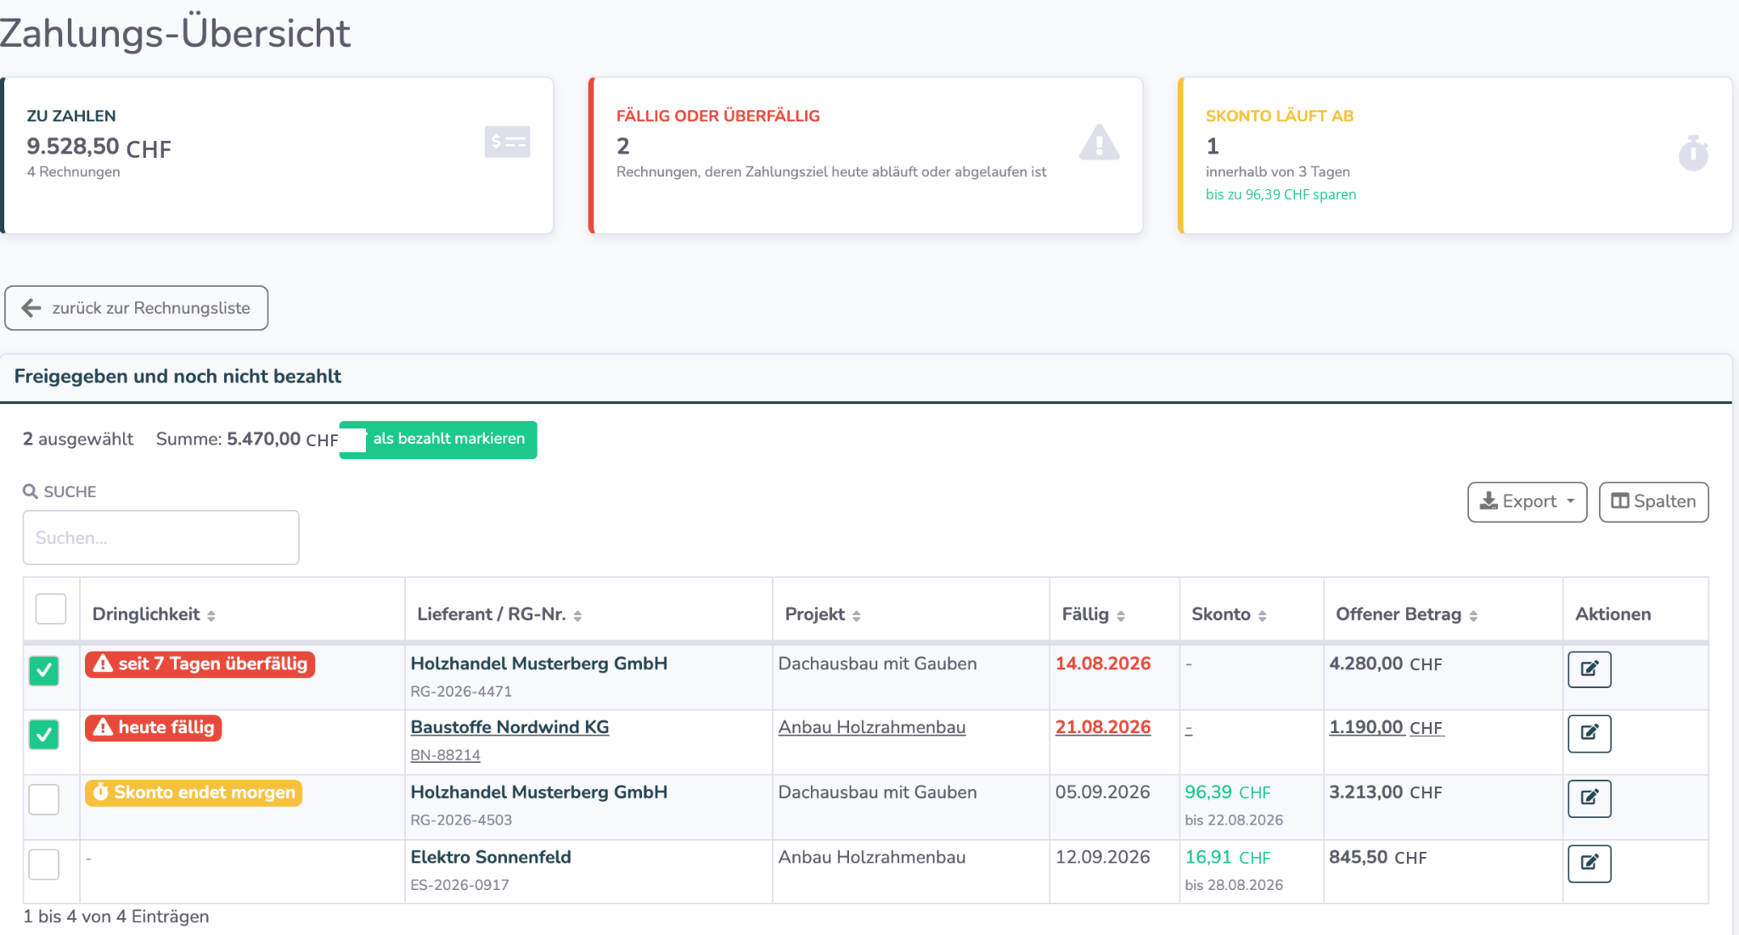This screenshot has height=935, width=1739.
Task: Sort table by Fällig column header
Action: click(x=1094, y=614)
